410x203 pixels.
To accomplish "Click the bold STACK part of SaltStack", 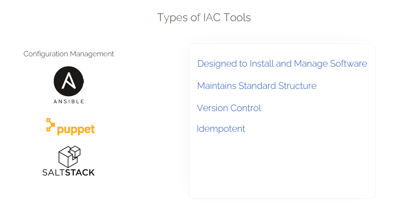I will (80, 172).
